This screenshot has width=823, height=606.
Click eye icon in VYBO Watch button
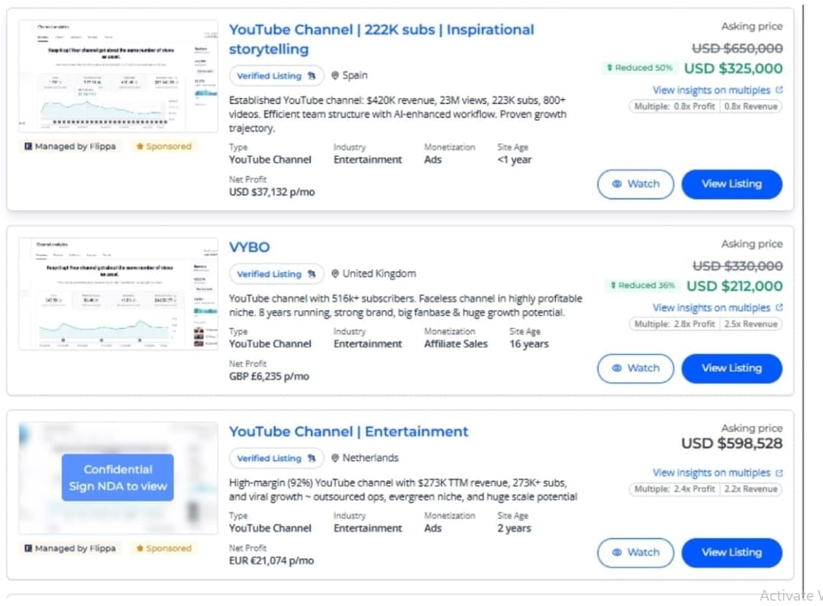click(x=617, y=369)
